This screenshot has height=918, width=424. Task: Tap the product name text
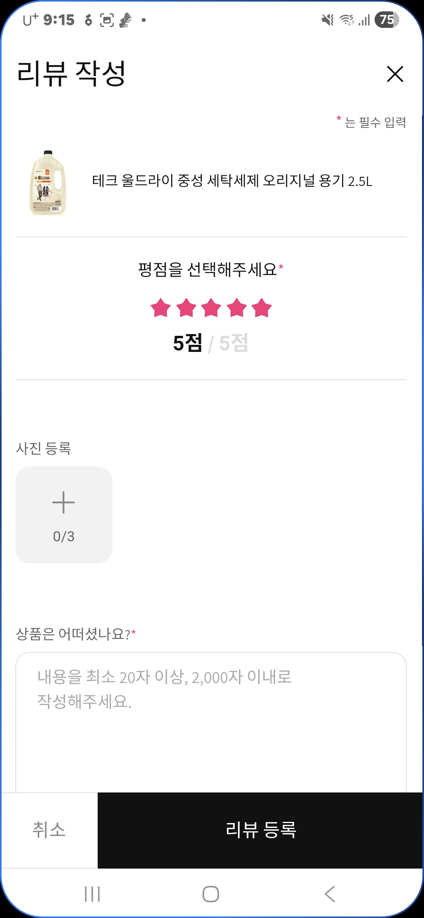232,181
